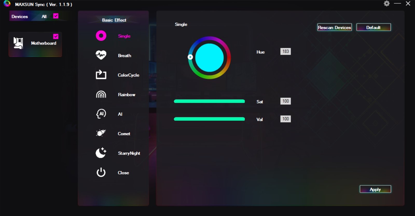
Task: Click the Sat value field
Action: 286,101
